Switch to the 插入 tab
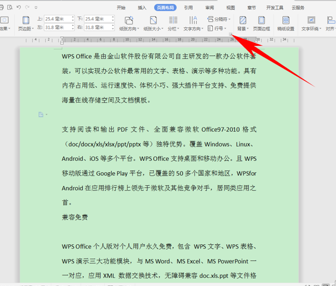 142,8
